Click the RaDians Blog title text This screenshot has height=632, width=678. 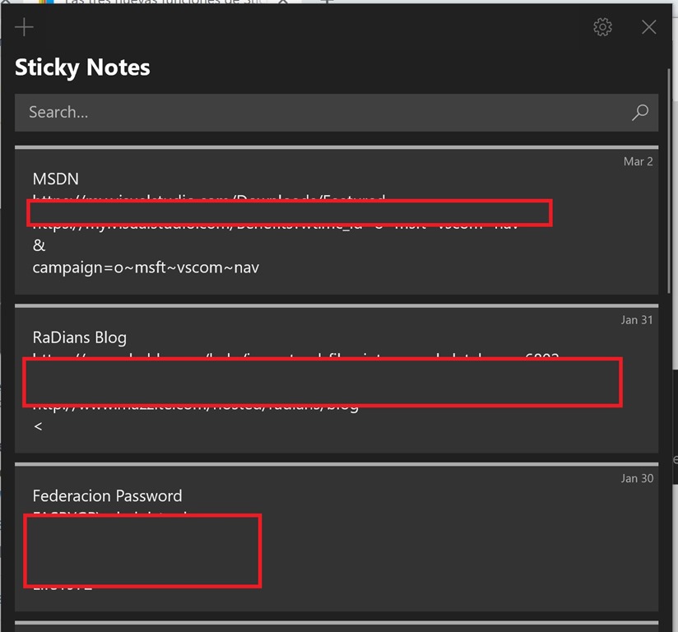pyautogui.click(x=80, y=337)
